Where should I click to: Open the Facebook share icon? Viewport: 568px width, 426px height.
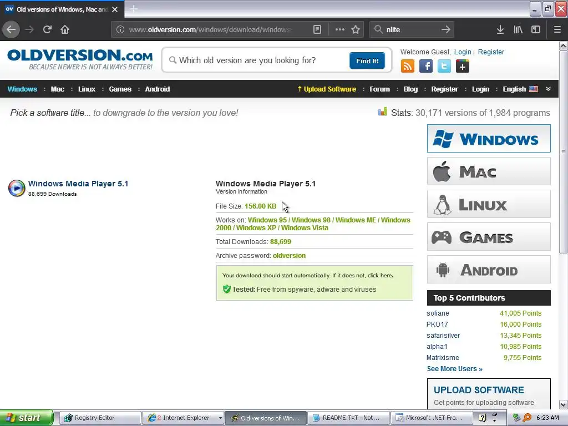click(425, 67)
